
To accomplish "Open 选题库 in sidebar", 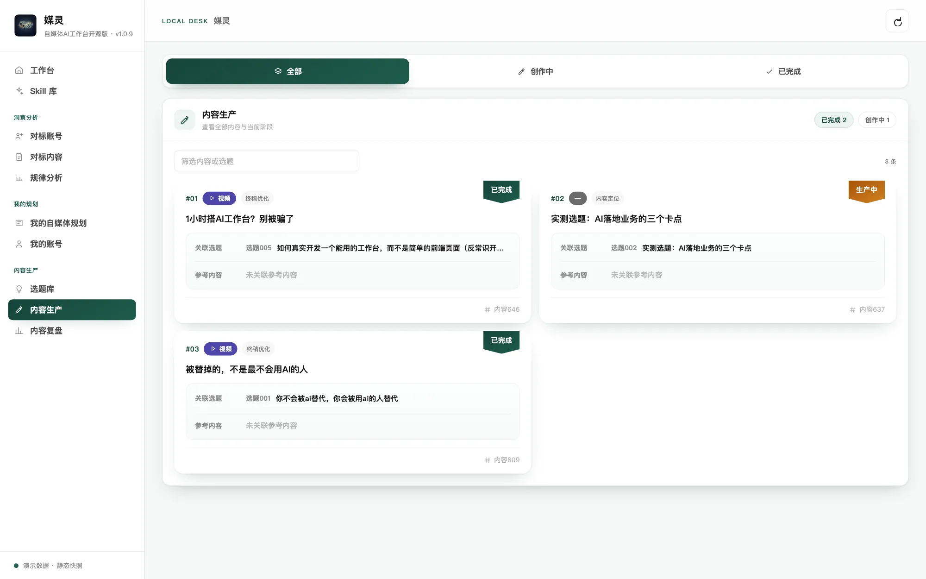I will coord(72,289).
